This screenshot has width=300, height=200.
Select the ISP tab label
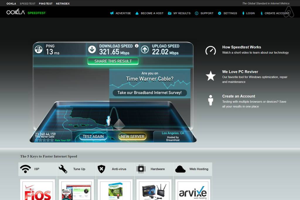(x=37, y=169)
